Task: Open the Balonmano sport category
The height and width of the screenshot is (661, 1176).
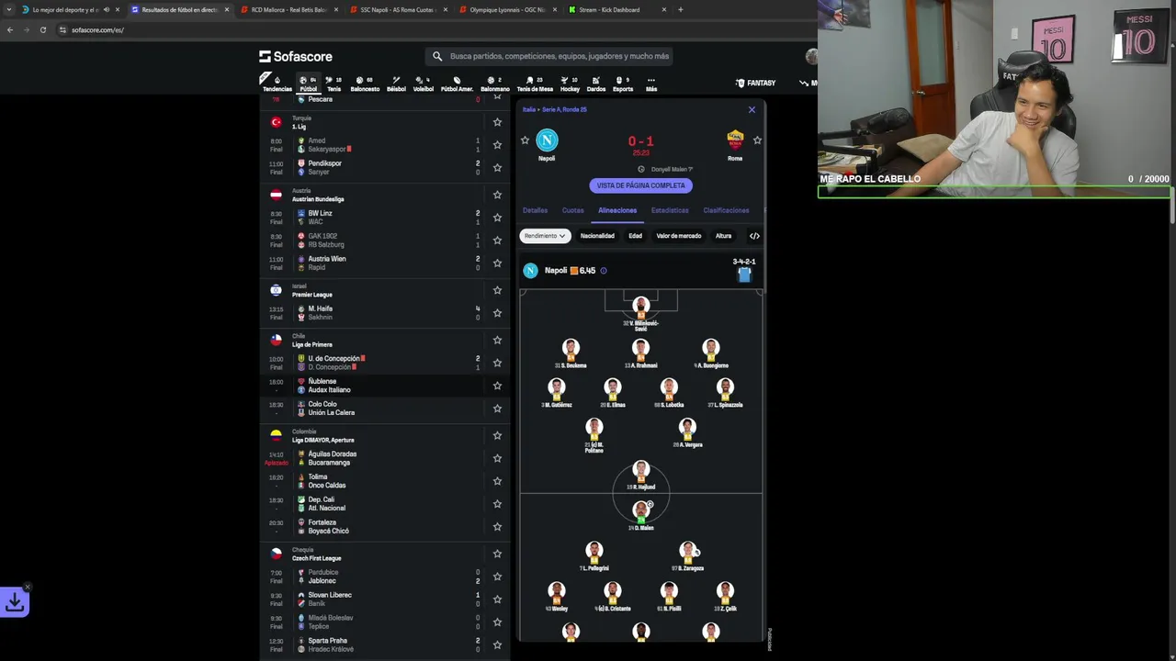Action: 495,84
